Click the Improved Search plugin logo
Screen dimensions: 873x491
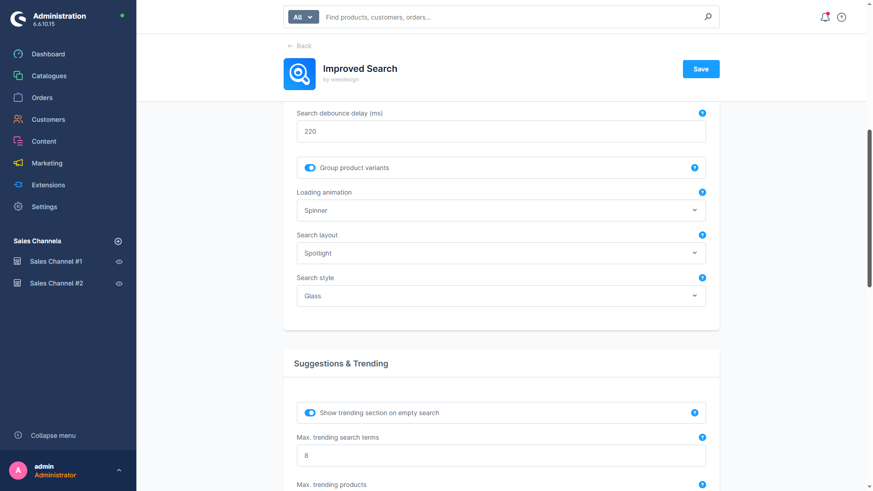tap(299, 74)
